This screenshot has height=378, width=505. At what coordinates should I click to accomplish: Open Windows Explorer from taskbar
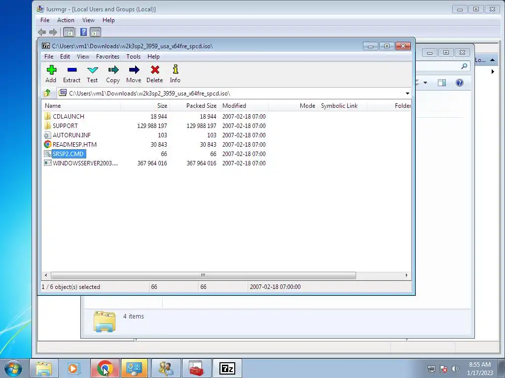[x=44, y=368]
